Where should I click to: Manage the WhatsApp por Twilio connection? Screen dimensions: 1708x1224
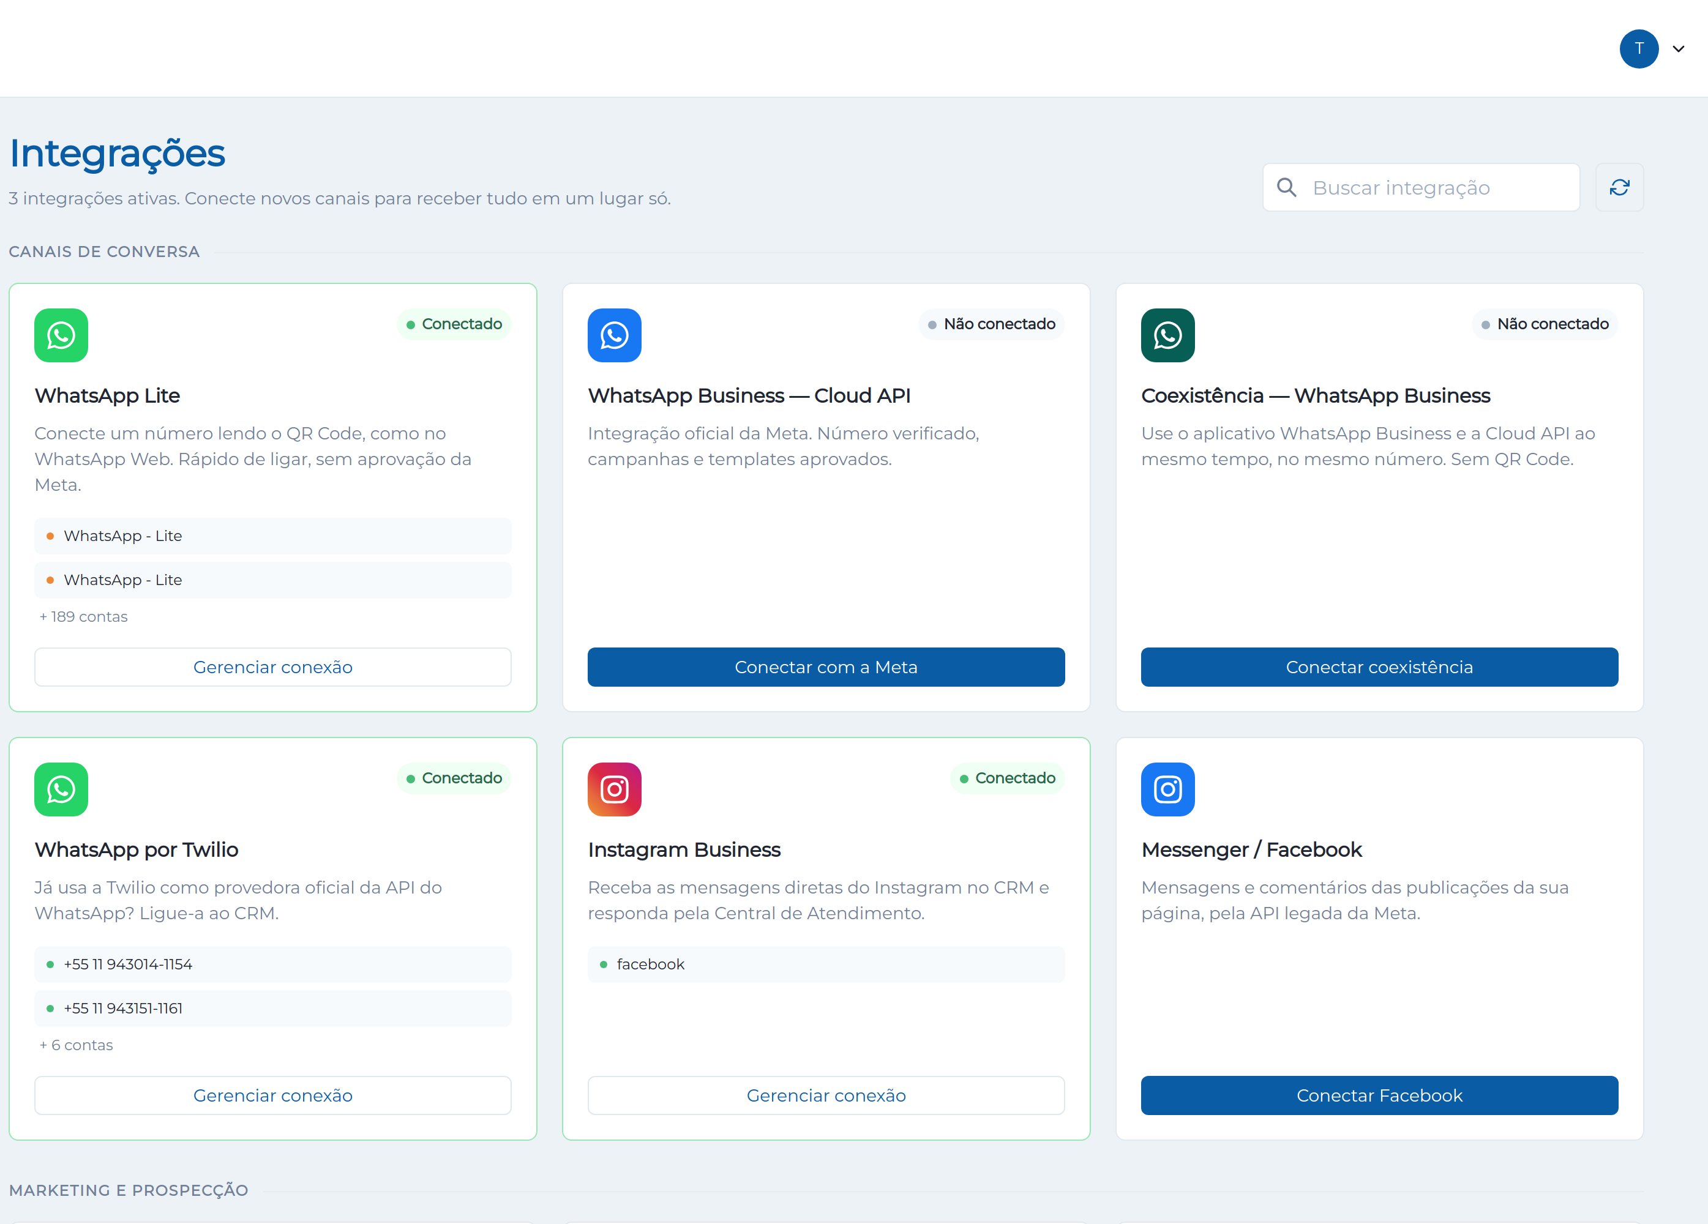click(x=272, y=1095)
